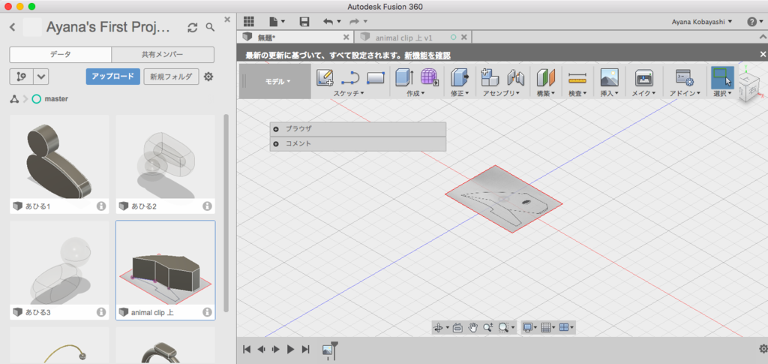This screenshot has height=364, width=768.
Task: Jump to timeline end
Action: (306, 349)
